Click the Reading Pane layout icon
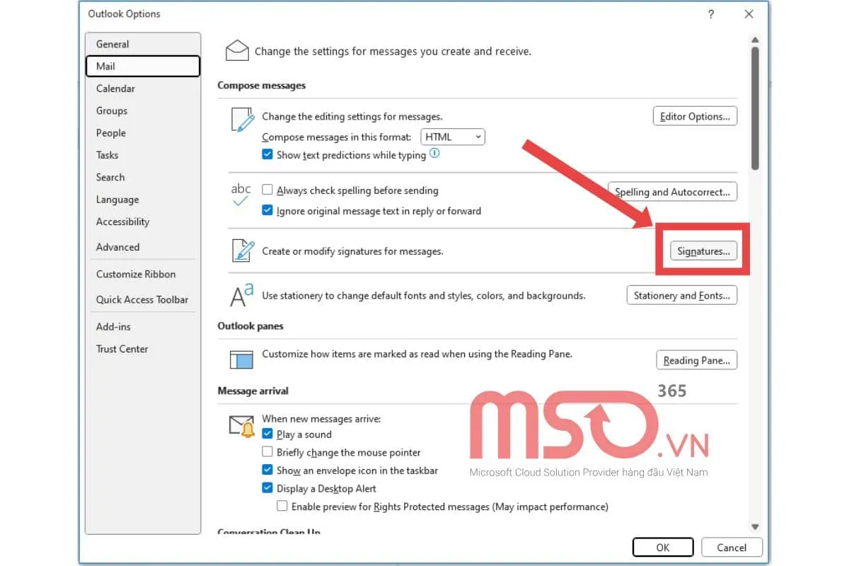This screenshot has width=849, height=566. 242,359
